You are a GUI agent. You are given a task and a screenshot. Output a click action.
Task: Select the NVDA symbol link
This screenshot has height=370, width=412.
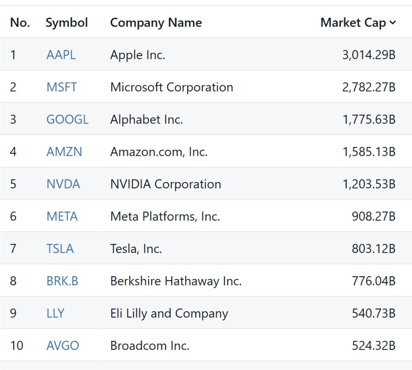(63, 184)
